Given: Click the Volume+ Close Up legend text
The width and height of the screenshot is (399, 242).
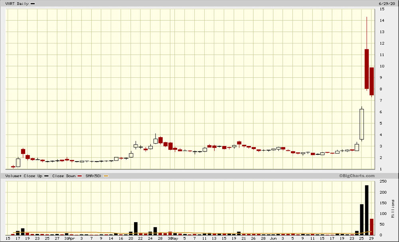Looking at the screenshot, I should click(24, 176).
